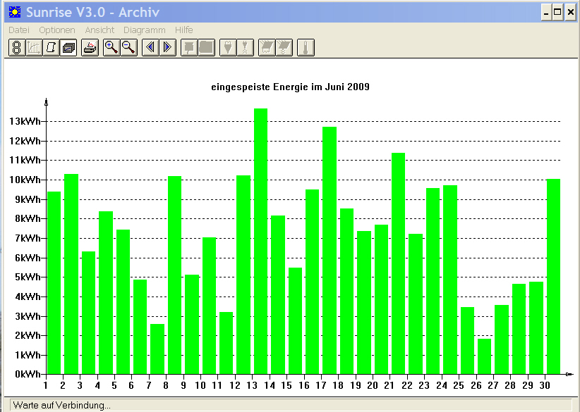Image resolution: width=580 pixels, height=412 pixels.
Task: Select the archive stacked-charts toolbar icon
Action: click(68, 48)
